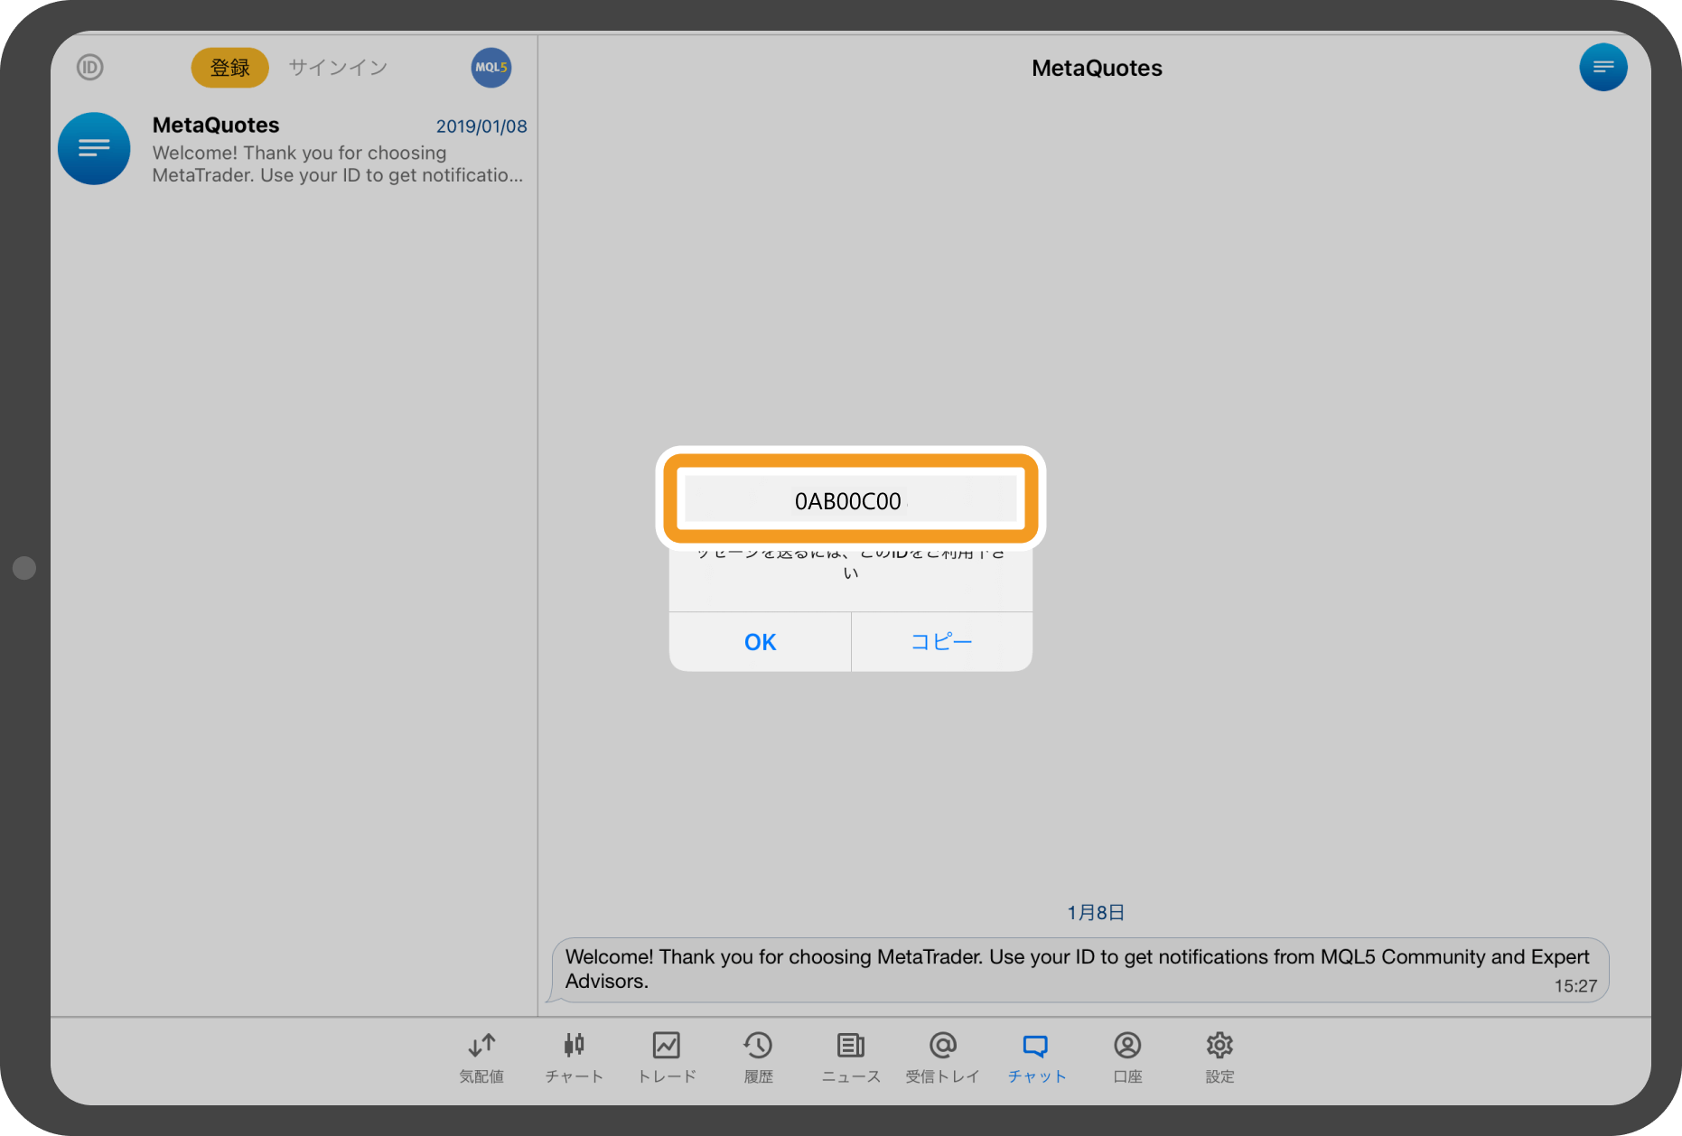This screenshot has width=1682, height=1136.
Task: Select the 受信トレイ inbox tab
Action: point(942,1057)
